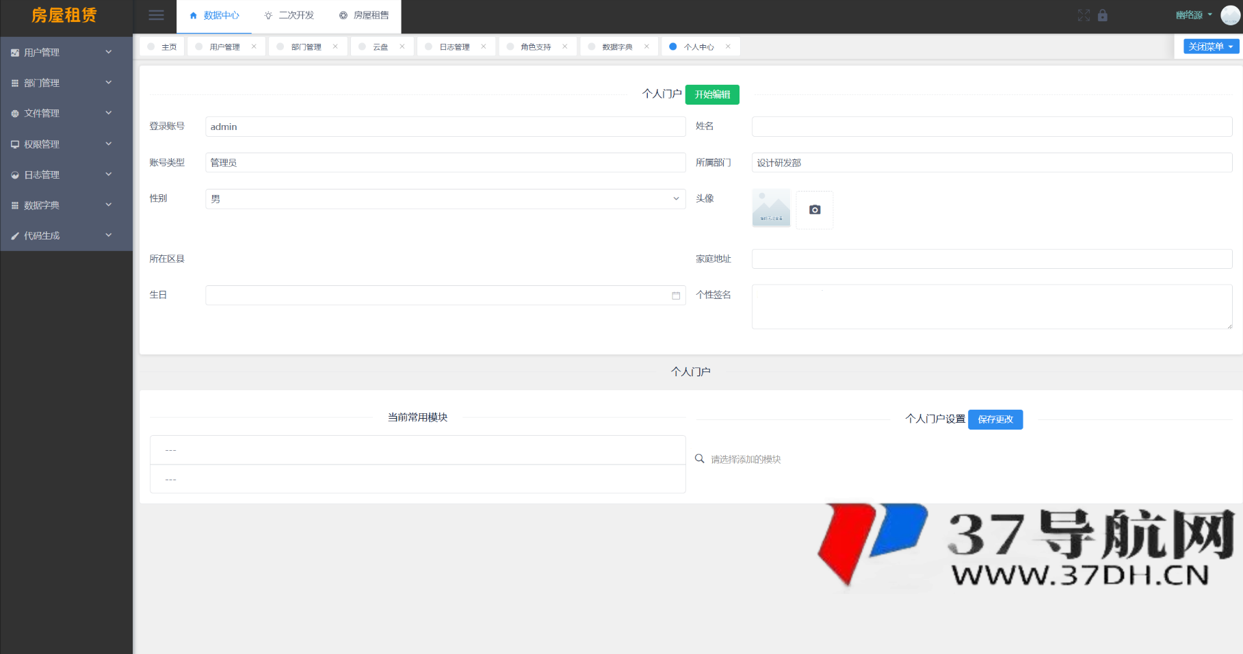Toggle fullscreen with the expand arrows icon
This screenshot has height=654, width=1243.
[1083, 14]
